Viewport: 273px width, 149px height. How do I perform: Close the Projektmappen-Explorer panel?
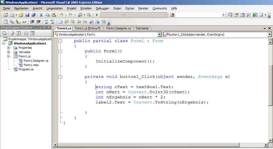pyautogui.click(x=49, y=27)
